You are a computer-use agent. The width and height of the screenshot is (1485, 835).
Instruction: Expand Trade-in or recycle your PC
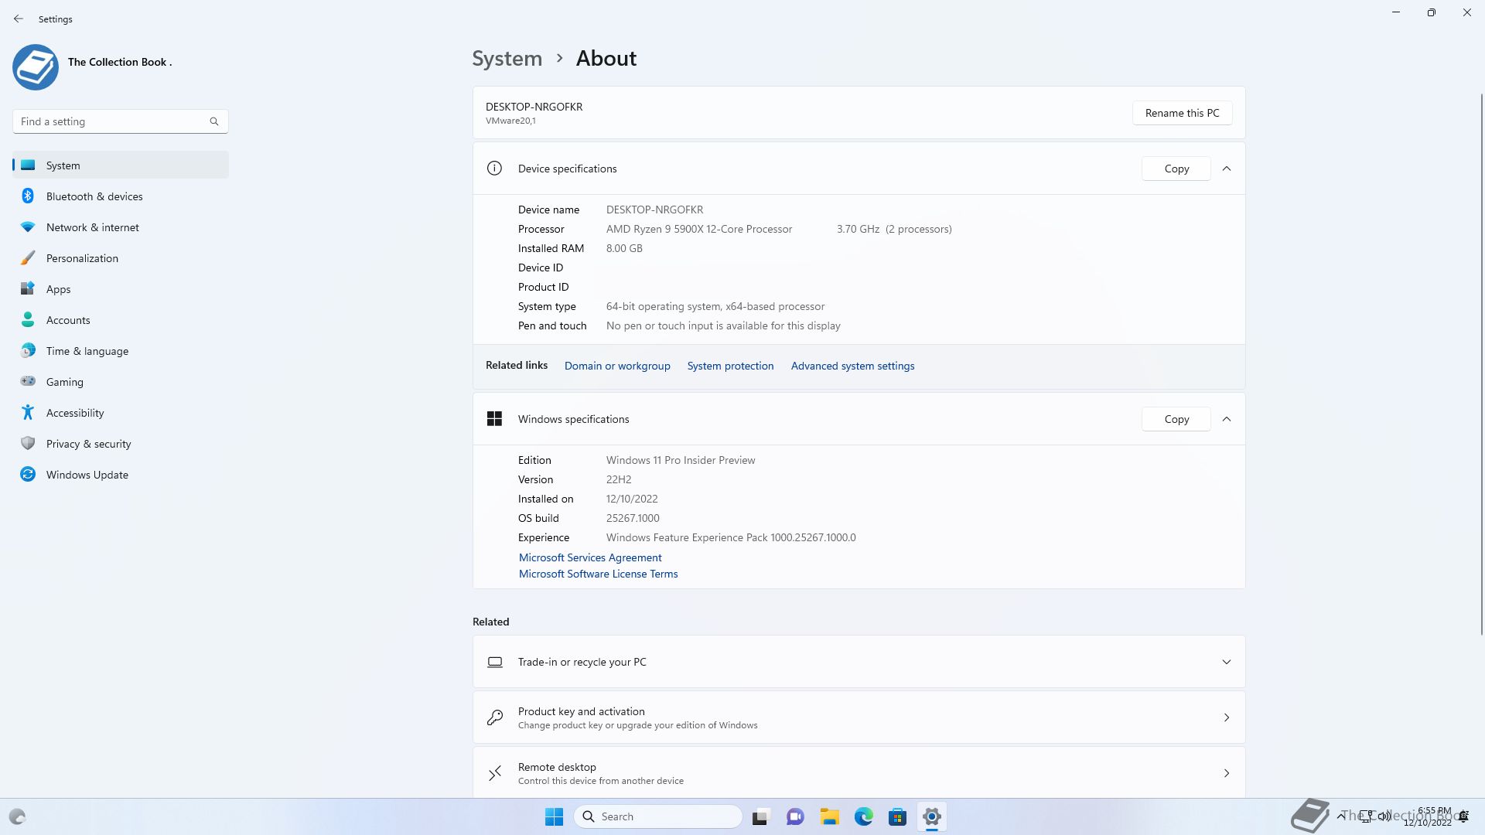(x=1227, y=662)
